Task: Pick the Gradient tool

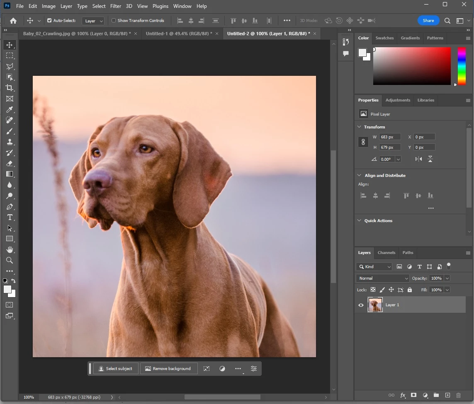Action: 10,174
